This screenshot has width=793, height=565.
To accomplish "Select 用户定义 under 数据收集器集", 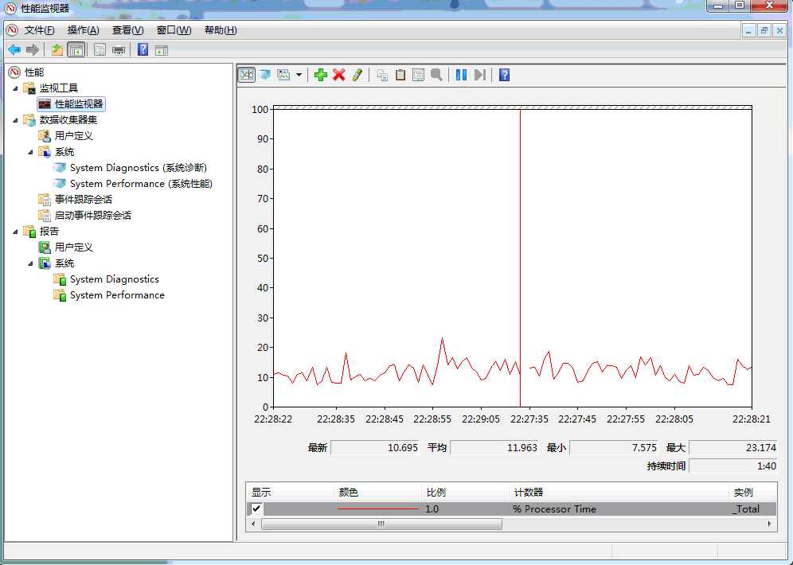I will pyautogui.click(x=74, y=136).
